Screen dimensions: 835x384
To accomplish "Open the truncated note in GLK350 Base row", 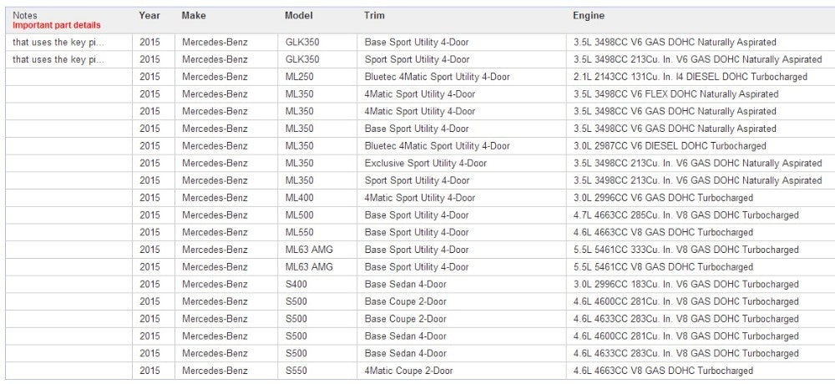I will coord(58,42).
